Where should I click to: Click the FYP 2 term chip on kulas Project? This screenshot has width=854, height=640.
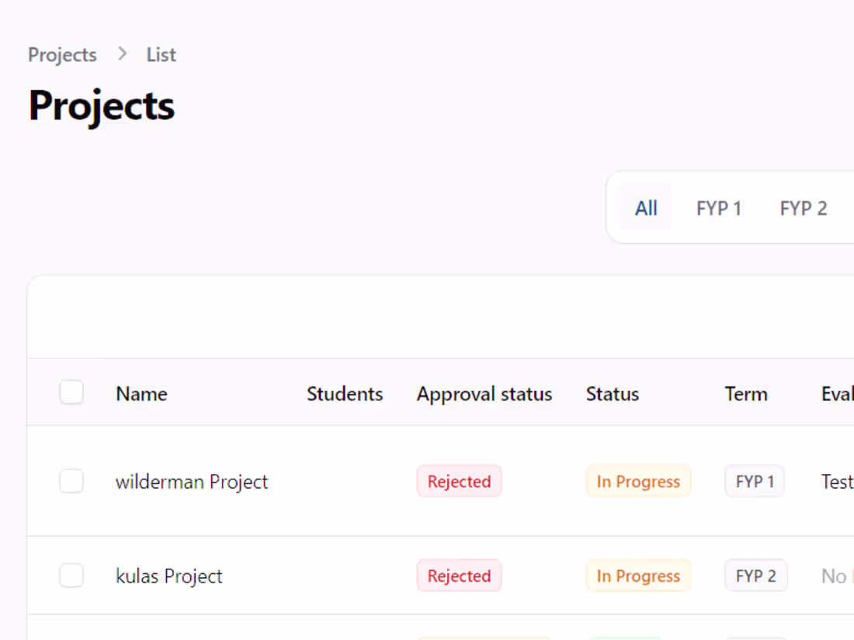(755, 576)
